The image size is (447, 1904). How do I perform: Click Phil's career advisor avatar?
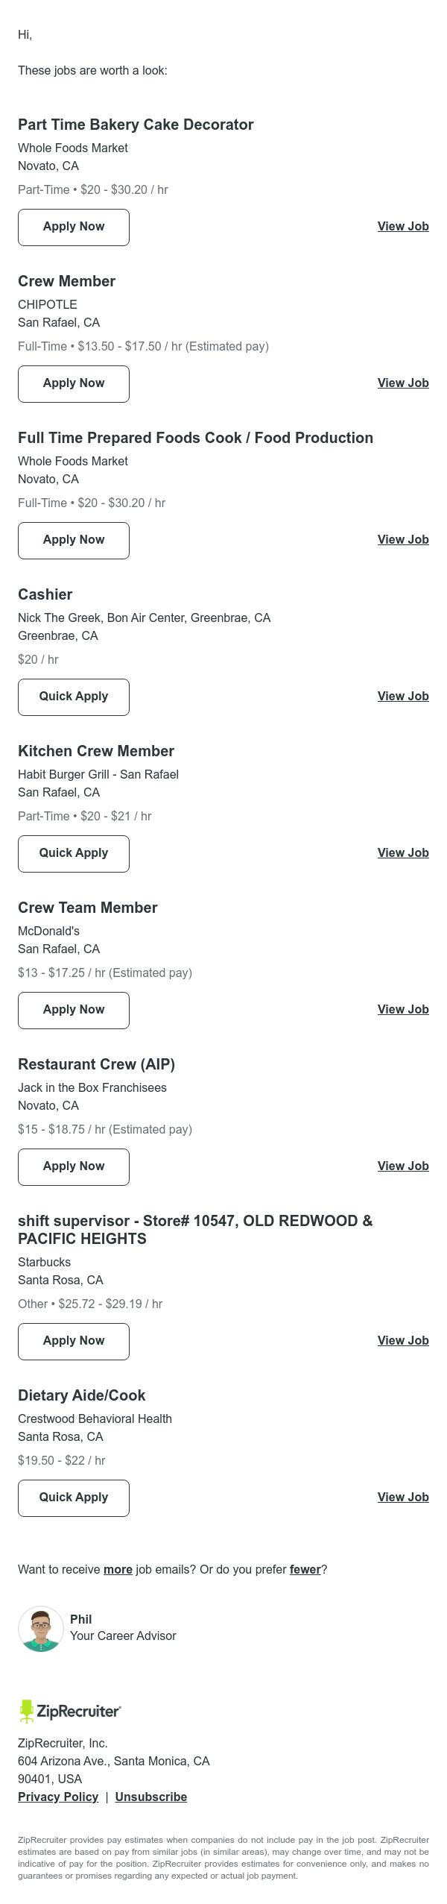coord(41,1628)
